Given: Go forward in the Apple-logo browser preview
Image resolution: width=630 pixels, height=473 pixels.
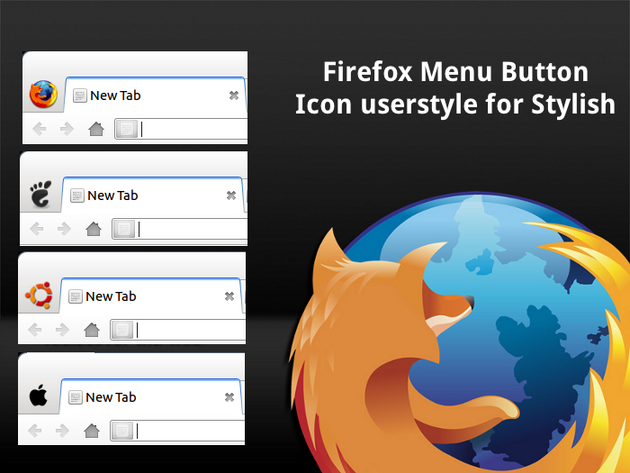Looking at the screenshot, I should 62,431.
